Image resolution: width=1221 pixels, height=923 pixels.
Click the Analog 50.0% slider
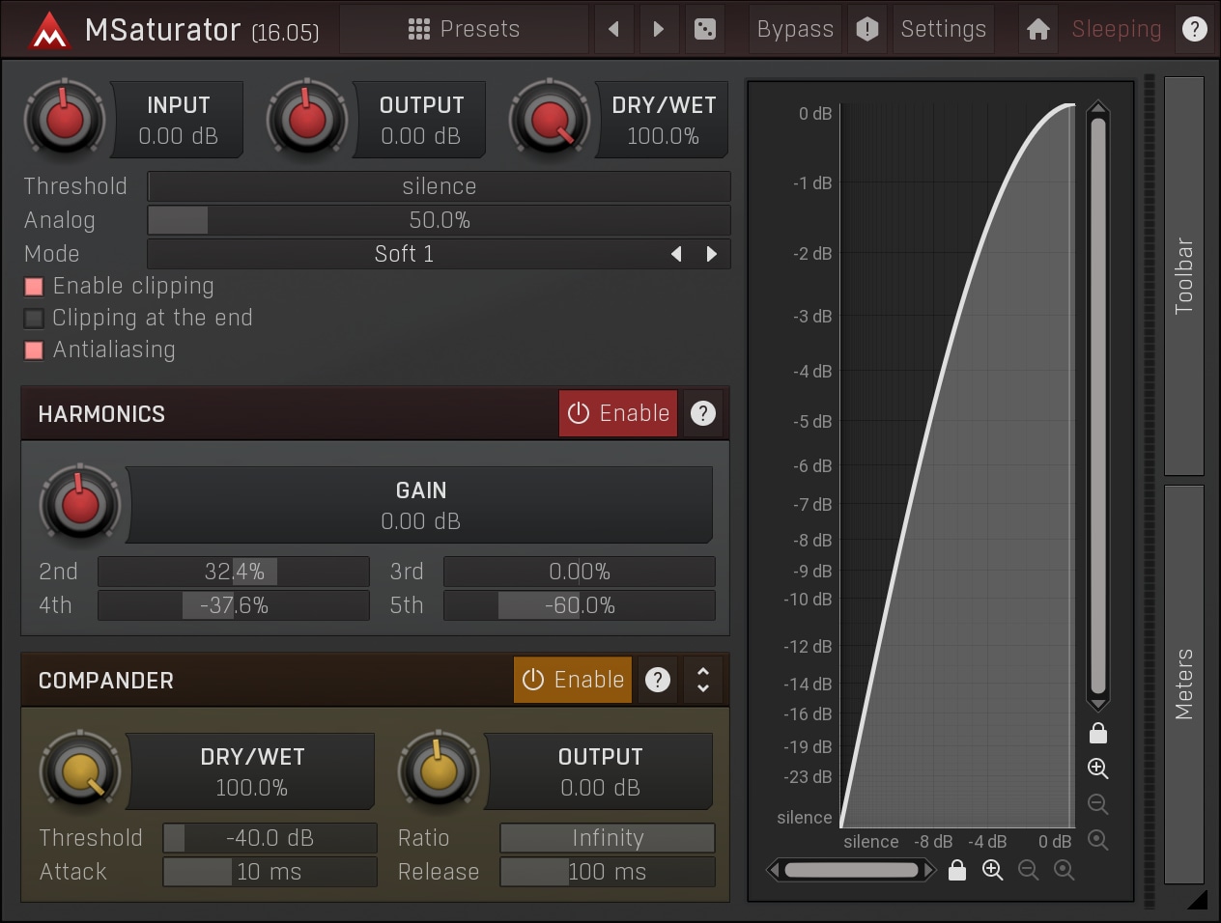439,220
